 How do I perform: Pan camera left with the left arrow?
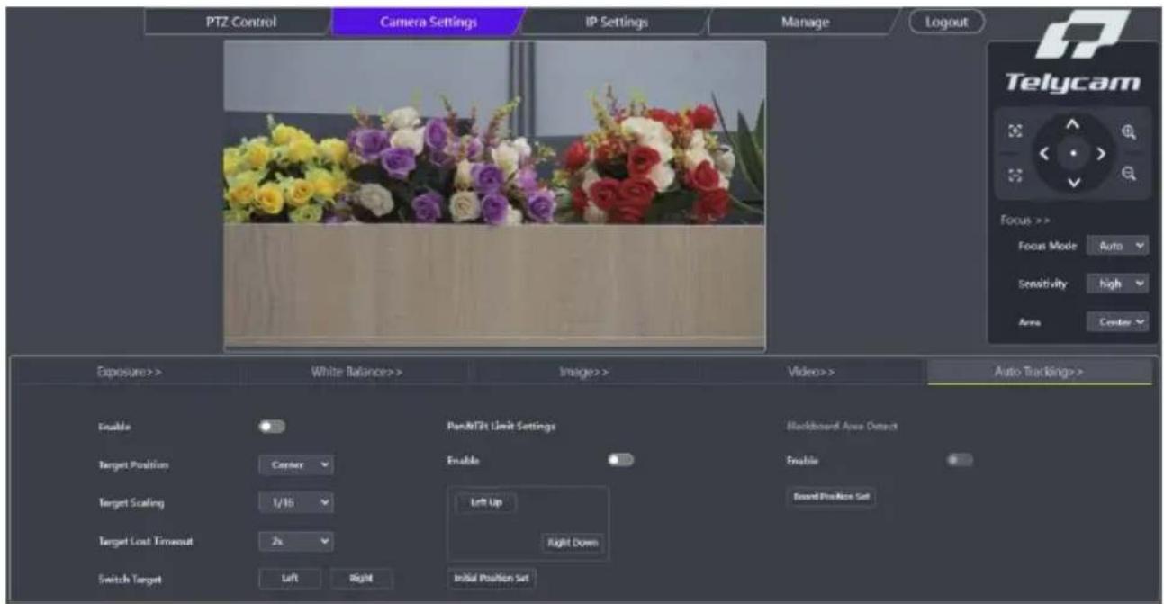1045,153
